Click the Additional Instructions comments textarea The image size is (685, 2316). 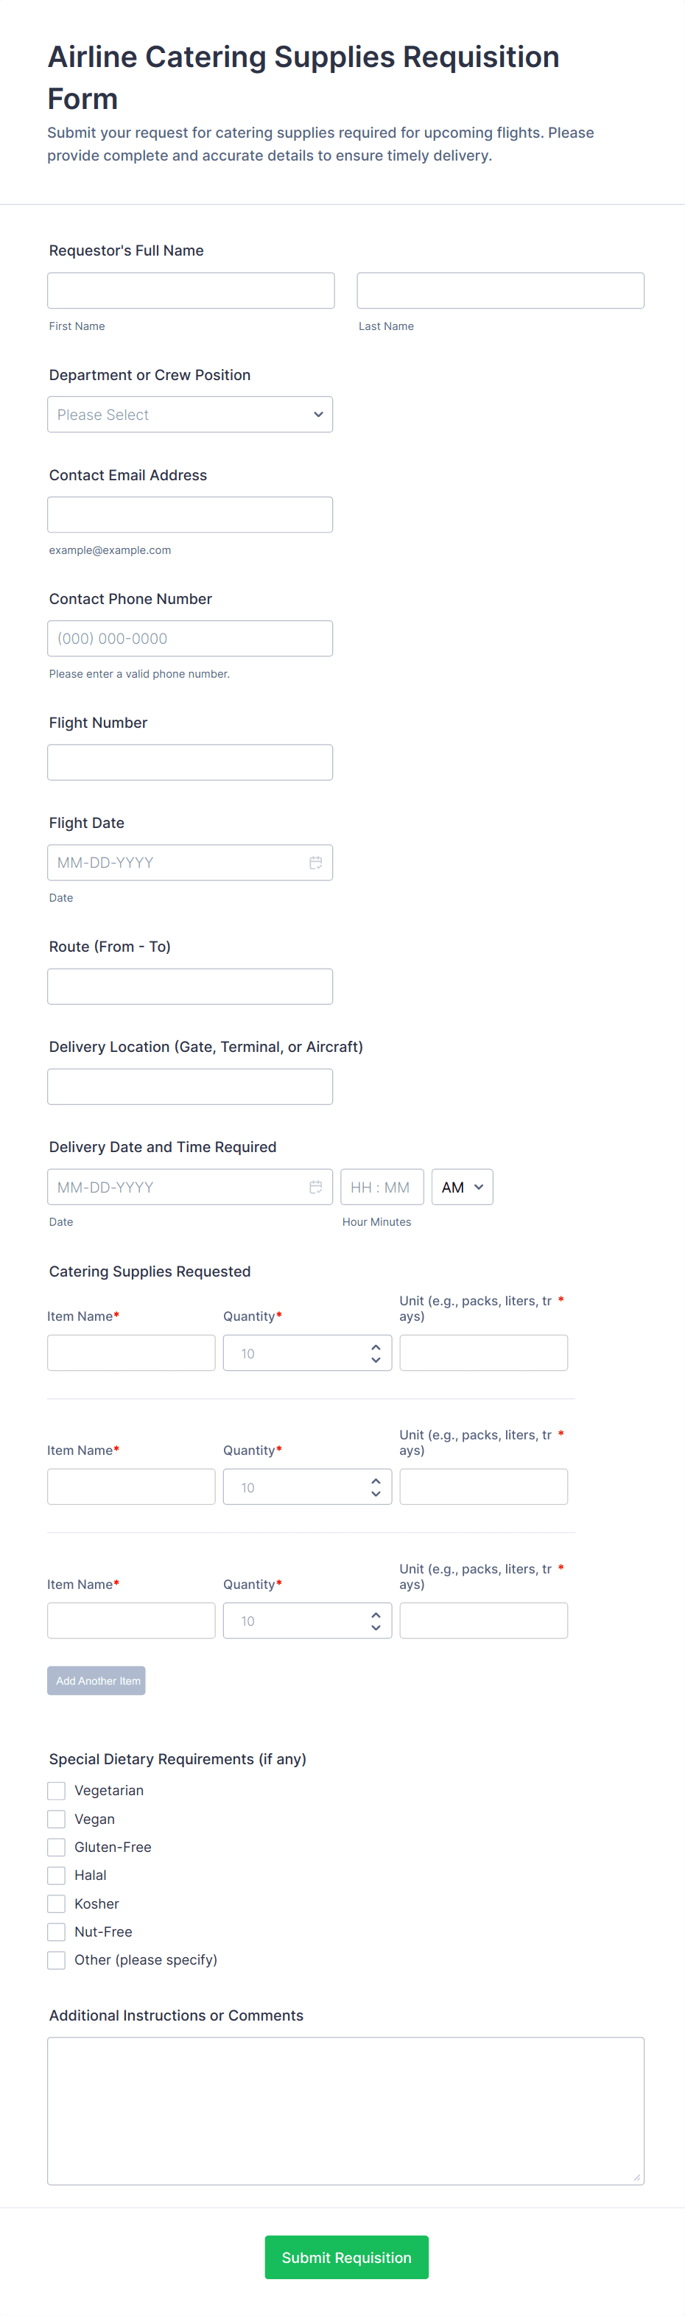(345, 2109)
